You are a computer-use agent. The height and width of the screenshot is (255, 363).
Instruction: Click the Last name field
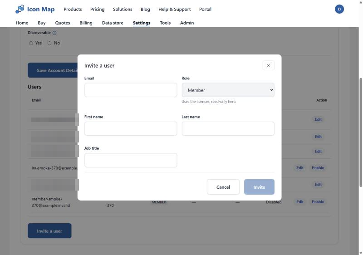coord(228,129)
